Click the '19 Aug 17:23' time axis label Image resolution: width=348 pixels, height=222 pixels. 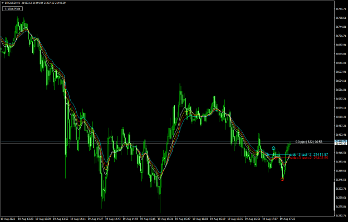pyautogui.click(x=287, y=219)
